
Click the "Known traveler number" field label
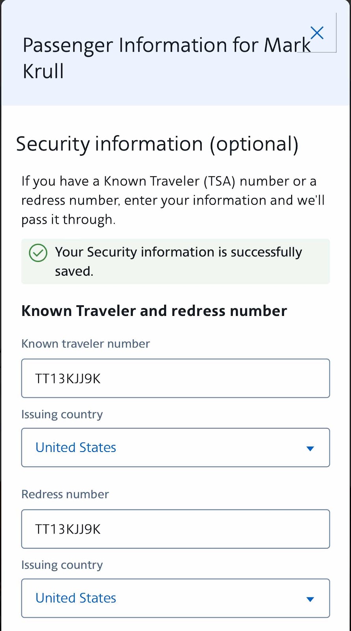pyautogui.click(x=85, y=344)
